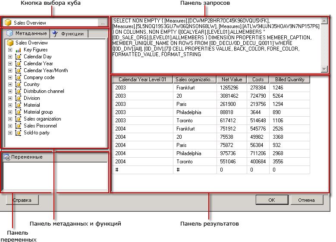Click the Key Figures bar chart icon

click(x=18, y=50)
